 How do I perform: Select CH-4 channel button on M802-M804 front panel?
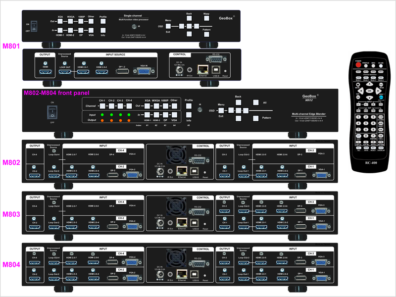129,106
